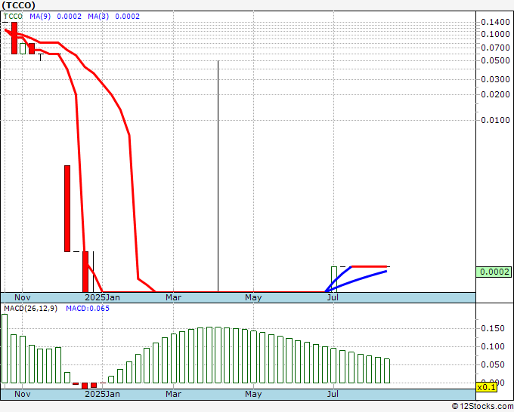The height and width of the screenshot is (412, 514).
Task: Click the red negative MACD histogram bars
Action: 89,385
